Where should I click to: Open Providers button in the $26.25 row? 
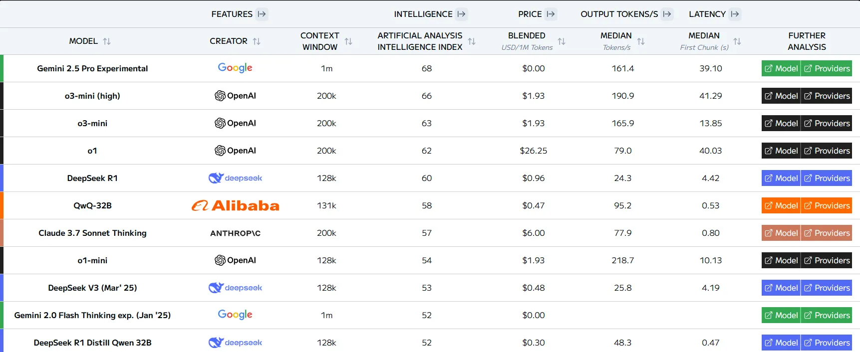tap(827, 151)
